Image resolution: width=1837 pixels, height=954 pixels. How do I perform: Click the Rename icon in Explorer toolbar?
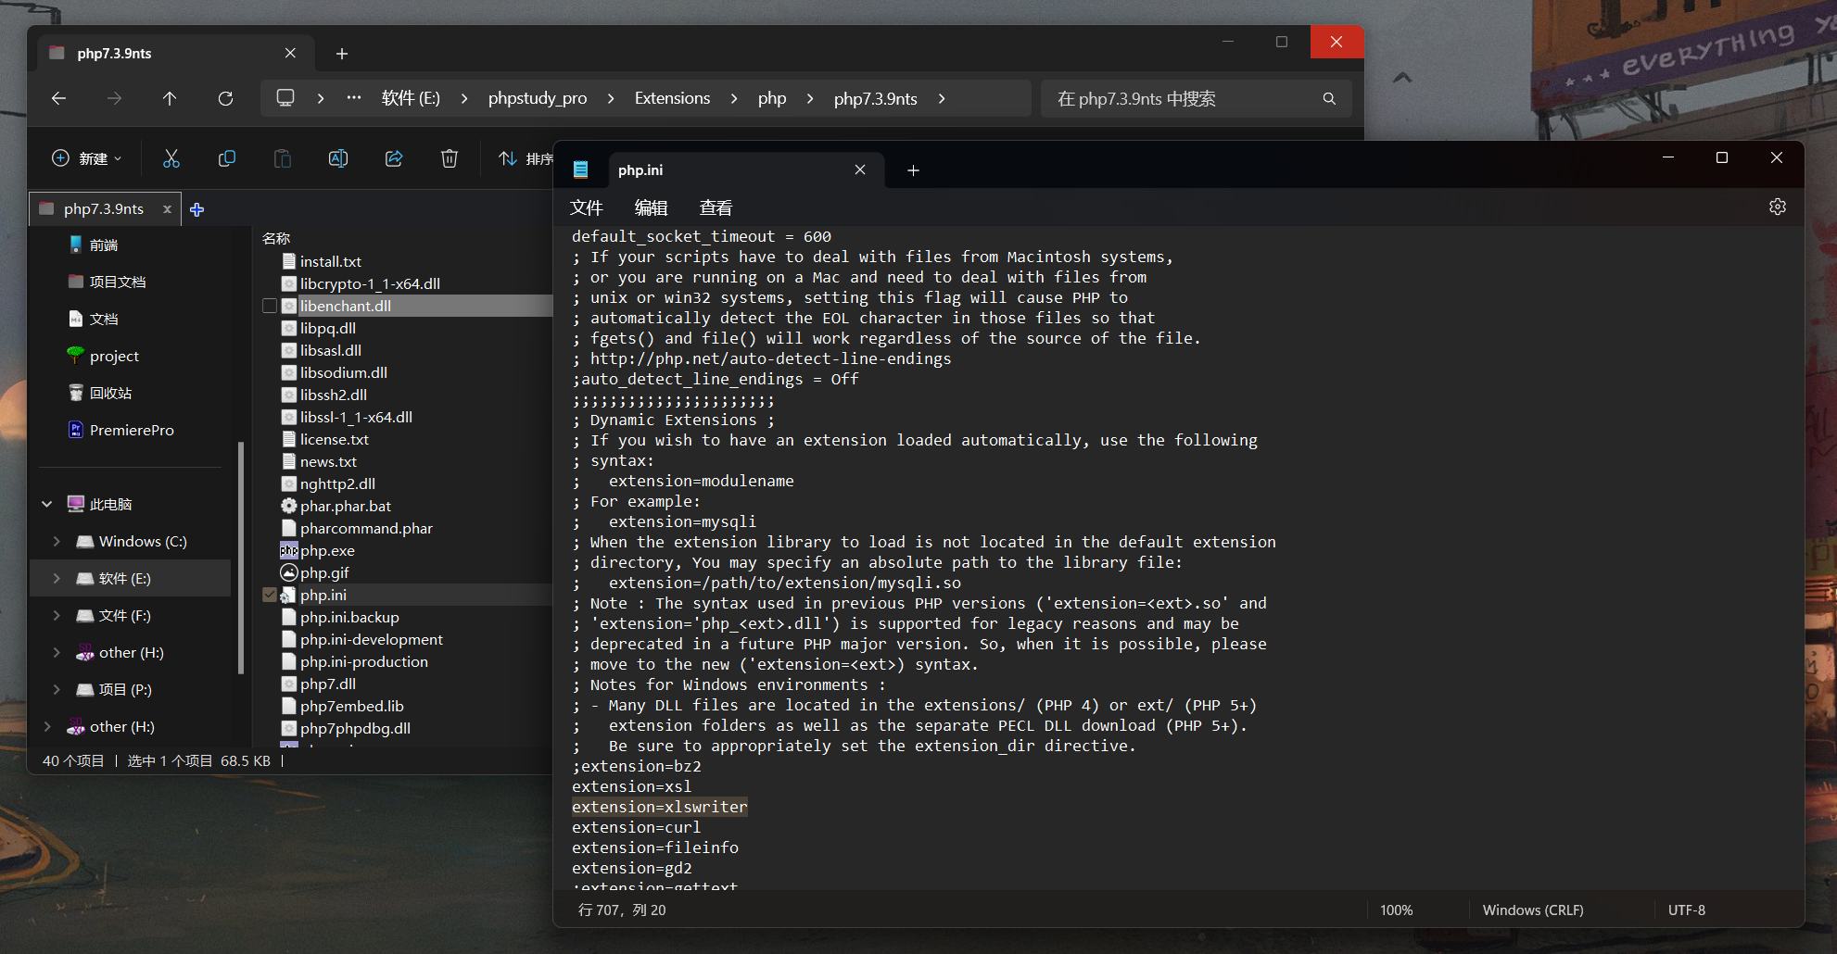(338, 158)
